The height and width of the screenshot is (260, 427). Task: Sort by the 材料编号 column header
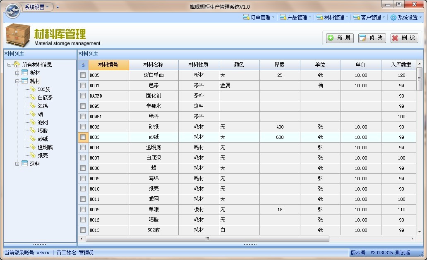109,65
